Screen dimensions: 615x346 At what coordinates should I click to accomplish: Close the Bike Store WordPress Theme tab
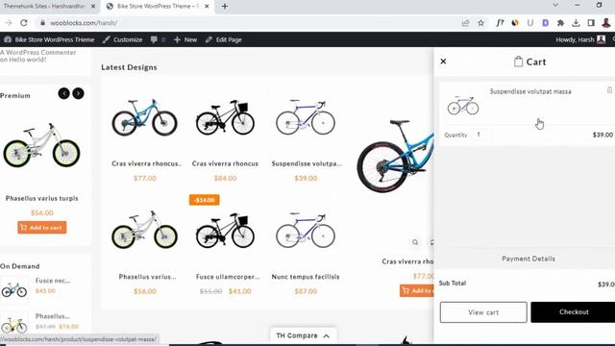pyautogui.click(x=207, y=7)
